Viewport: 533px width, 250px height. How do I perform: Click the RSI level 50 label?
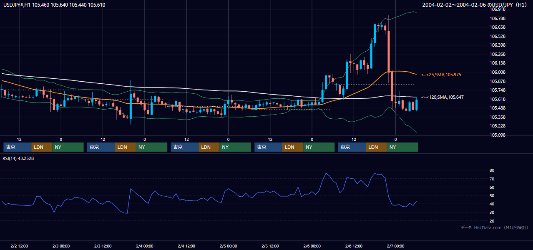point(492,195)
